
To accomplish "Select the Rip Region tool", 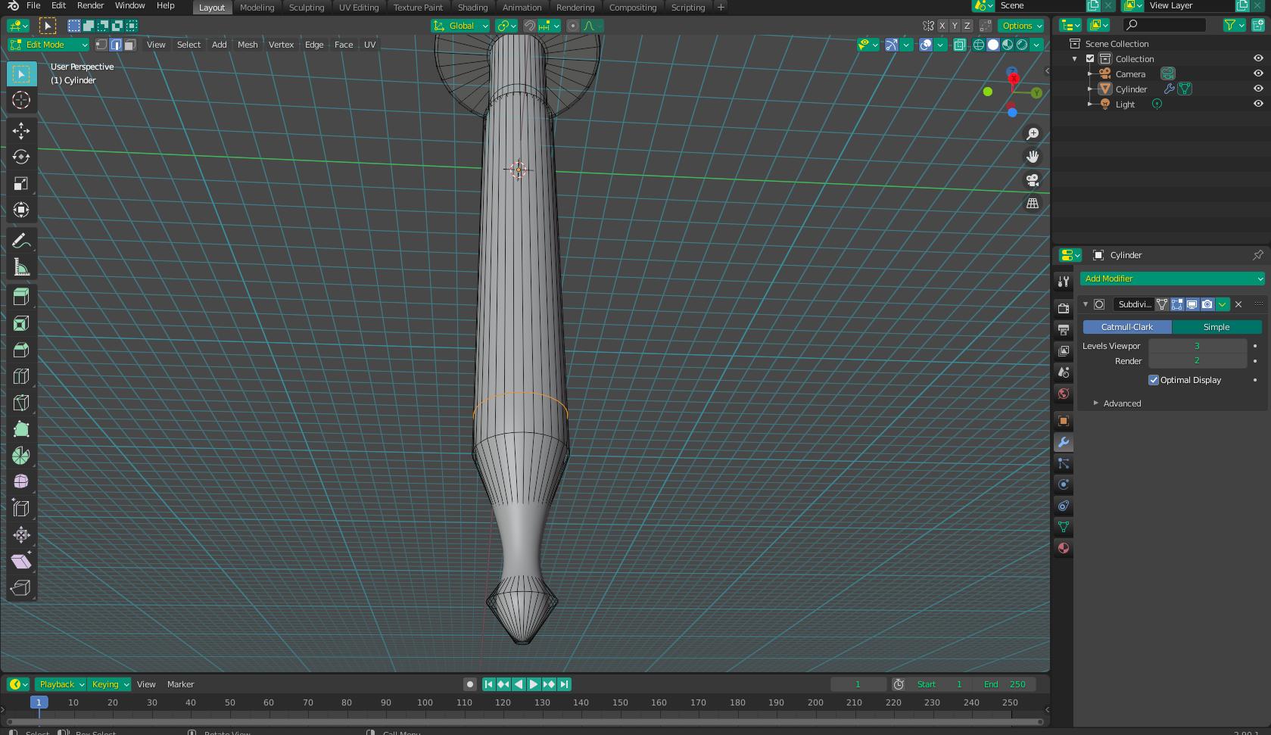I will pos(21,588).
